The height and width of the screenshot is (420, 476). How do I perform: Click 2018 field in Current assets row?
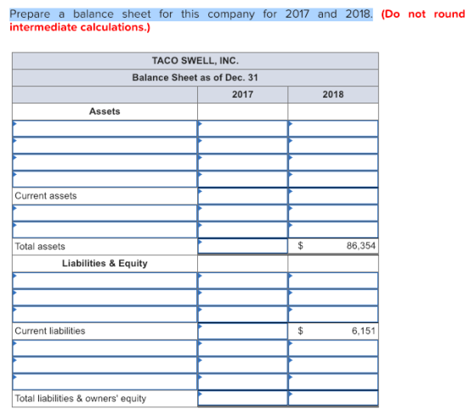(x=333, y=196)
